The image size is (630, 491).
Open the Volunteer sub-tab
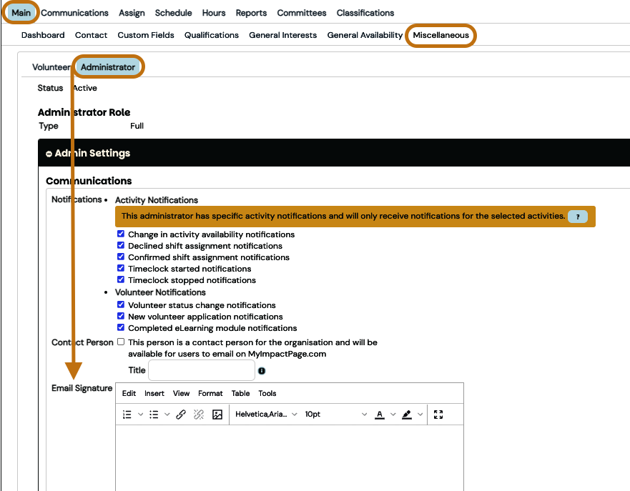coord(51,67)
